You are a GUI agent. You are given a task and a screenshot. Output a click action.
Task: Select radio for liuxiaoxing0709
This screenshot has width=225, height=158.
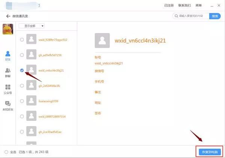coord(22,101)
